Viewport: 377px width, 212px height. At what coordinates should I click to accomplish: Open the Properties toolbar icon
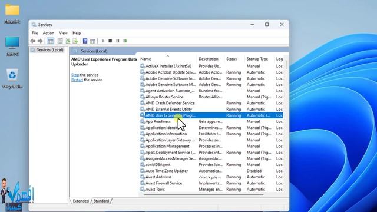60,41
